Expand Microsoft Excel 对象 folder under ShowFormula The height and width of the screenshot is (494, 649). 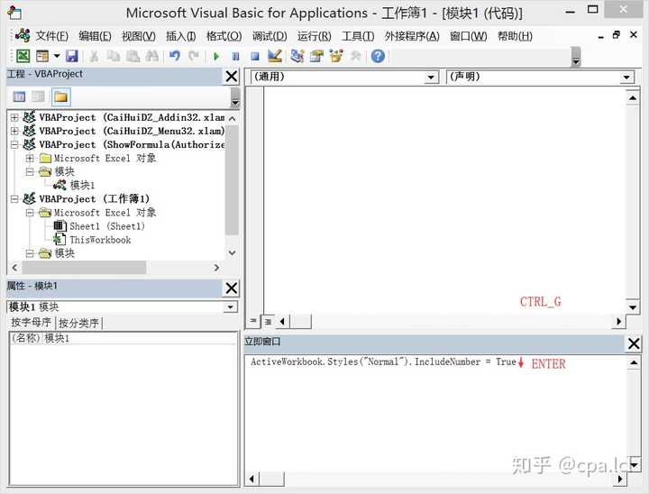coord(30,158)
